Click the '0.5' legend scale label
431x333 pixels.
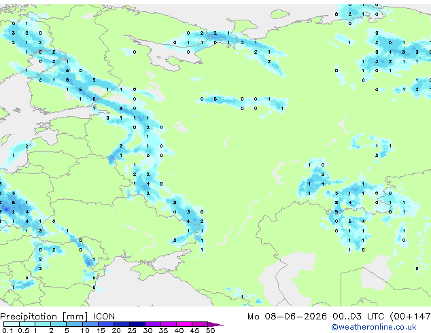pos(24,330)
